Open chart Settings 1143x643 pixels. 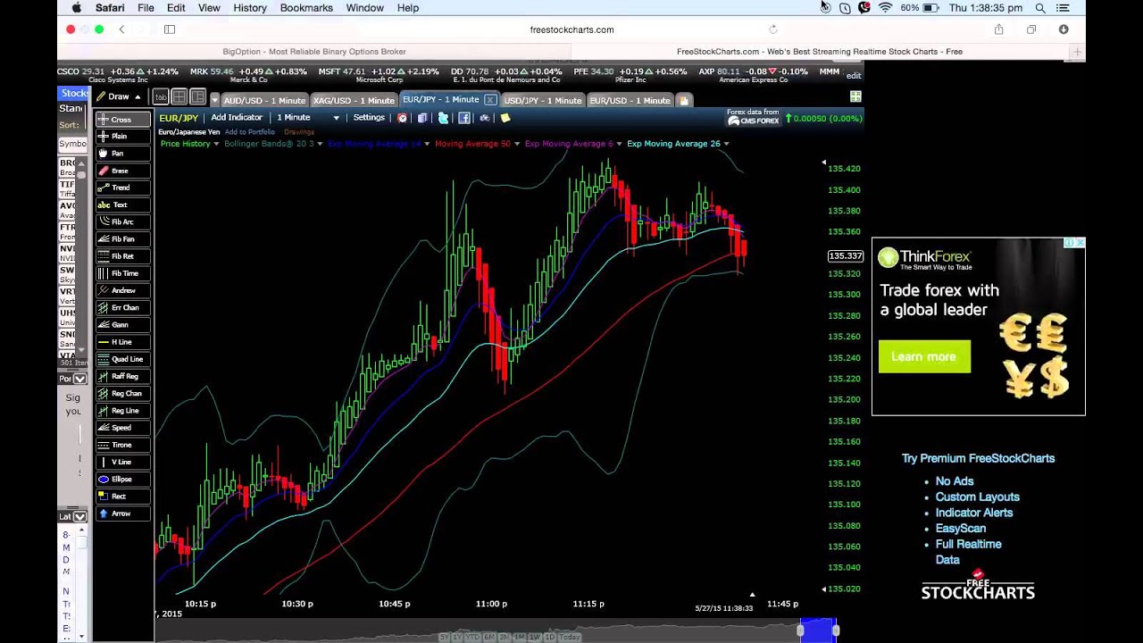(369, 118)
